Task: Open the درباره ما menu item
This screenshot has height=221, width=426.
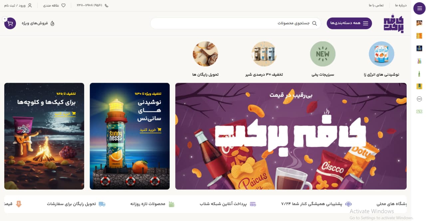Action: [x=401, y=6]
